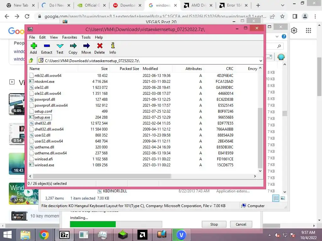
Task: Open 7-Zip from the taskbar
Action: (x=64, y=235)
